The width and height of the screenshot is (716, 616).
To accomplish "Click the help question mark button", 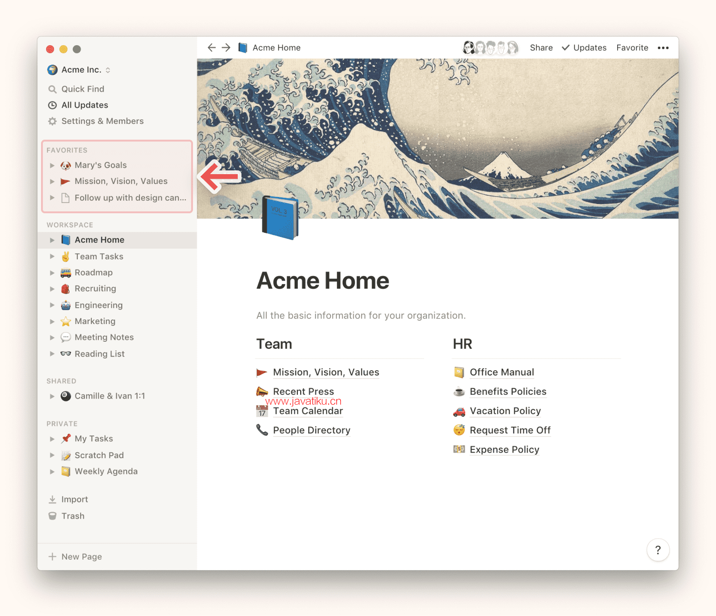I will coord(658,550).
